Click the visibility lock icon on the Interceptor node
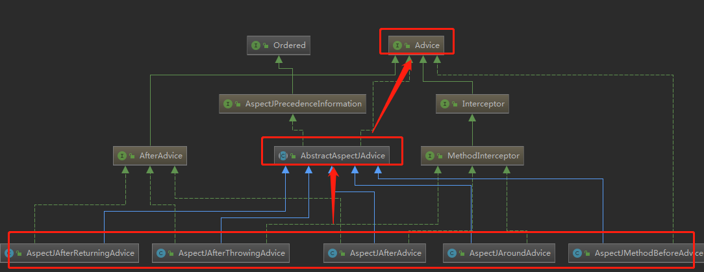704x272 pixels. (455, 104)
